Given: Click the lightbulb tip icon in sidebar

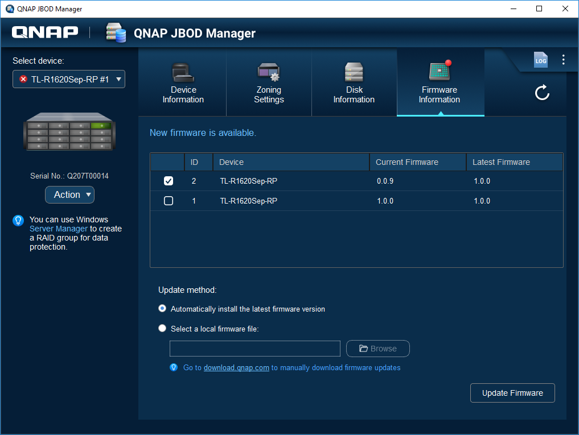Looking at the screenshot, I should pyautogui.click(x=18, y=221).
